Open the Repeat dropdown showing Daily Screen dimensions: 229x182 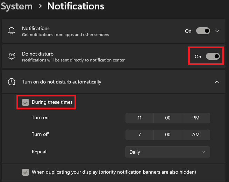tap(167, 152)
